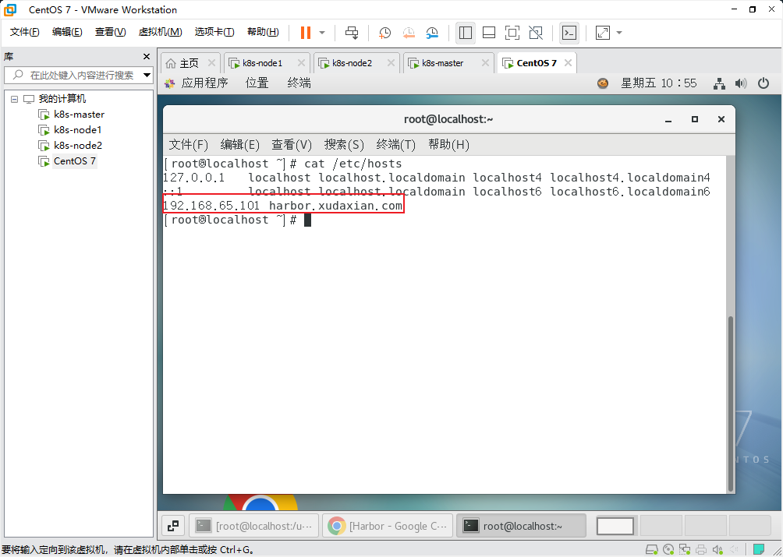Take a snapshot of this virtual machine

384,33
